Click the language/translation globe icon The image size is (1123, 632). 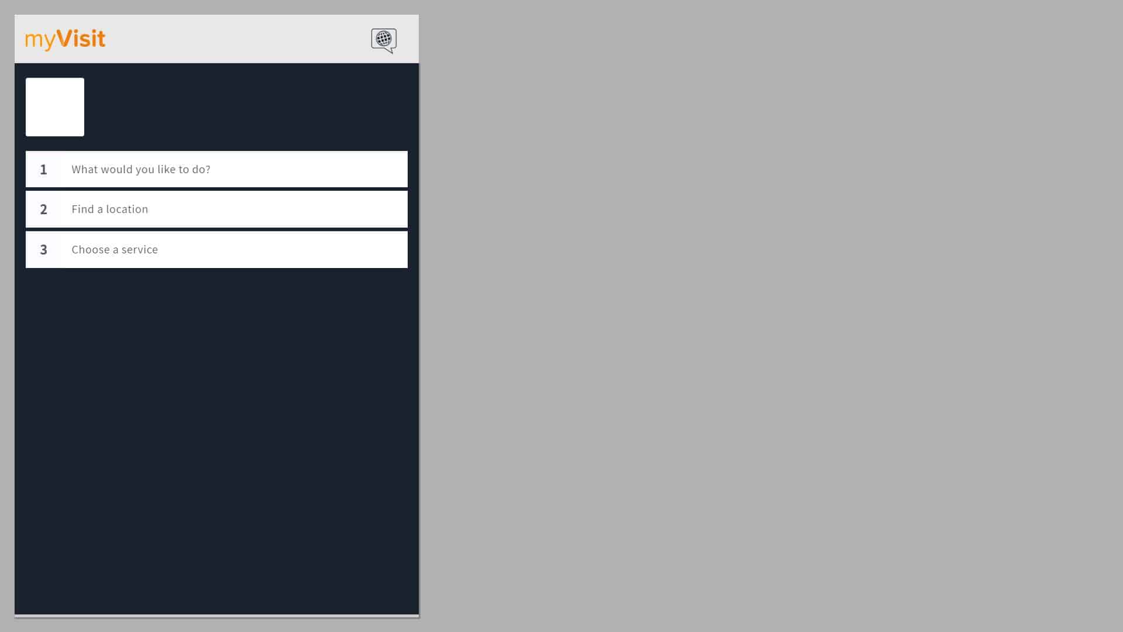[x=383, y=39]
